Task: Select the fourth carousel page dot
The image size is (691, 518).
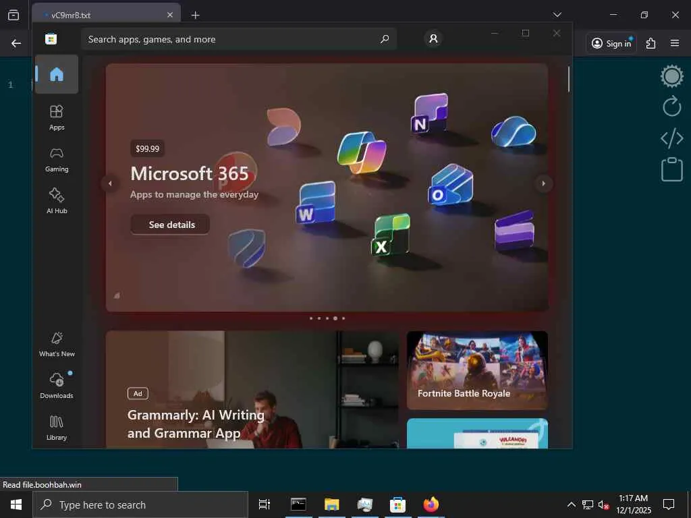Action: tap(335, 318)
